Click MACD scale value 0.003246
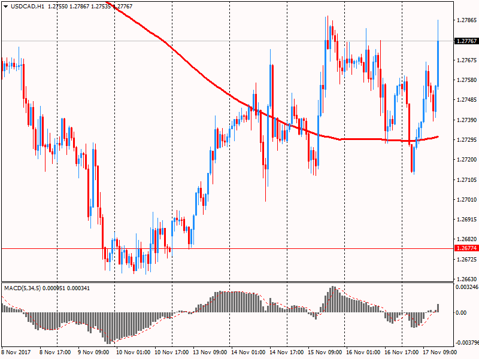Viewport: 479px width, 359px height. [x=467, y=287]
